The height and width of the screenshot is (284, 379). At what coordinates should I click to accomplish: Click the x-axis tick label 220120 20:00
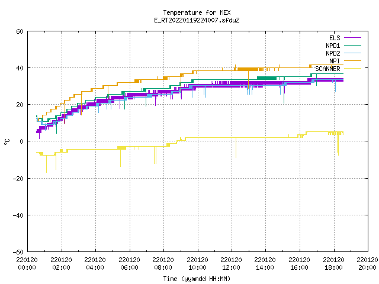tap(367, 264)
